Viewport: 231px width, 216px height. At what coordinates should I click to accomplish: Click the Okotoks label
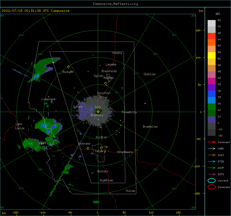click(x=103, y=171)
